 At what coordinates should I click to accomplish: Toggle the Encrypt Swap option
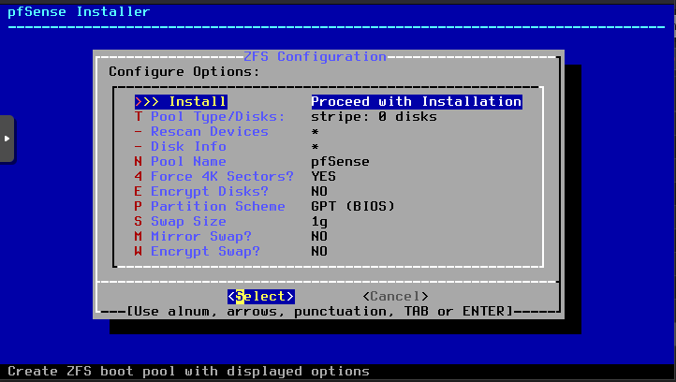point(205,251)
